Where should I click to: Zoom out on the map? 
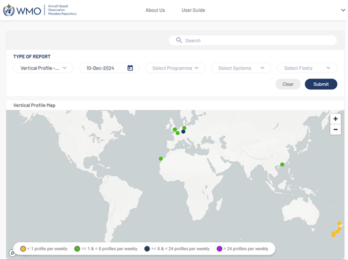pos(335,130)
